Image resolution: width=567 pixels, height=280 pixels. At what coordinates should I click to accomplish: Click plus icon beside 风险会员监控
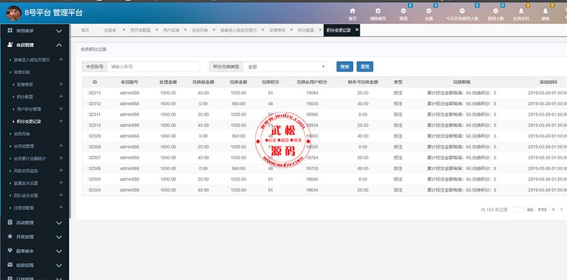coord(61,170)
